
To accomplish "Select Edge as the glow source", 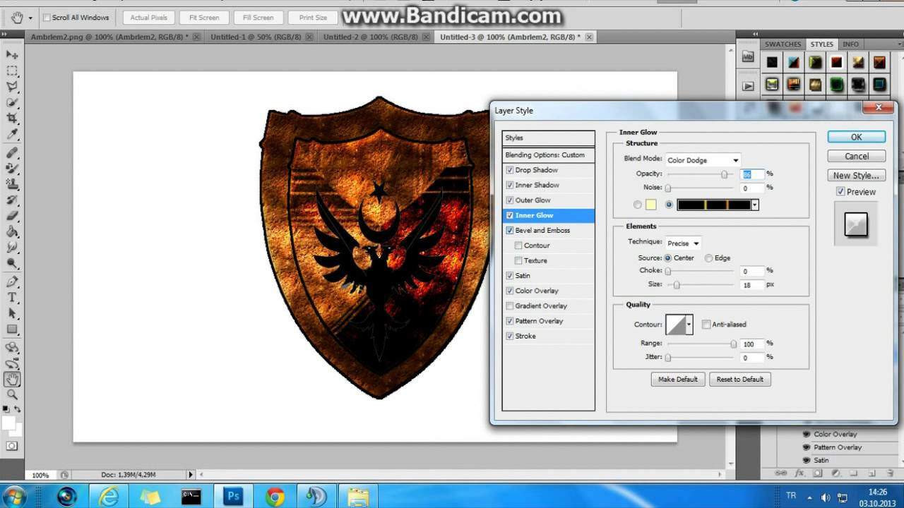I will (x=708, y=258).
